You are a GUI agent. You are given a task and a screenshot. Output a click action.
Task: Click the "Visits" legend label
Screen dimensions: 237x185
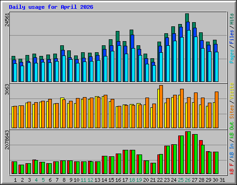232,92
